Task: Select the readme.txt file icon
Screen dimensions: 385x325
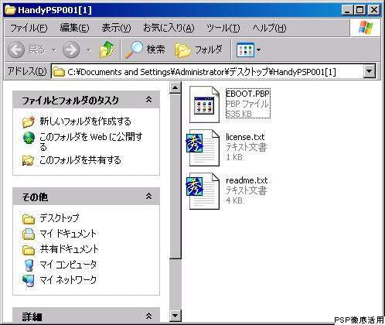Action: 203,191
